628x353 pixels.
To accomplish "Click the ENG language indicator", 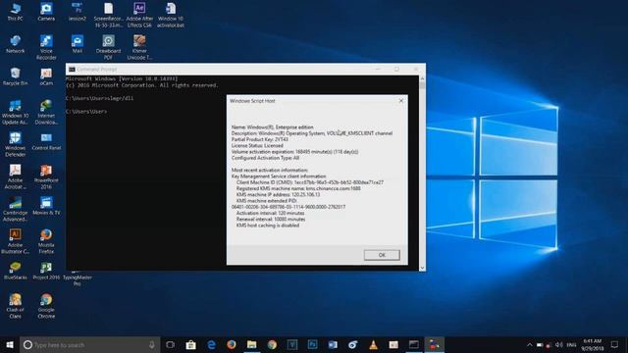I will click(571, 344).
